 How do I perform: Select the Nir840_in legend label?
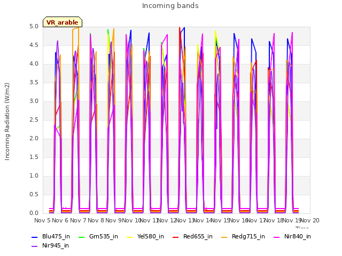coord(298,237)
